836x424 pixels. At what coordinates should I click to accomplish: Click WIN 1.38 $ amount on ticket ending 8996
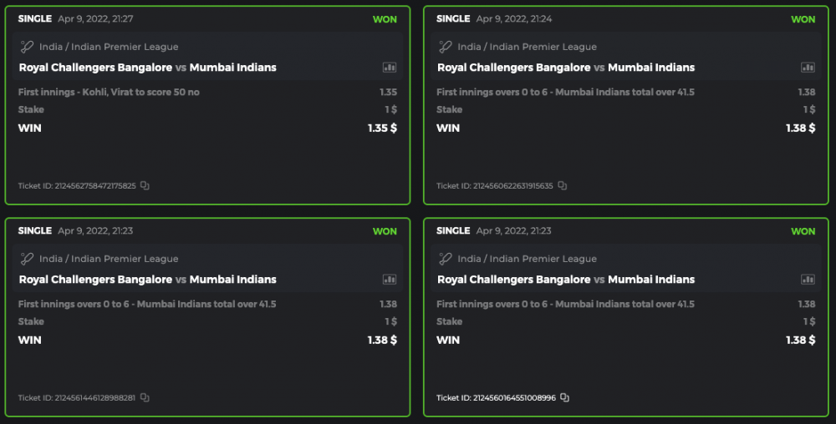800,340
